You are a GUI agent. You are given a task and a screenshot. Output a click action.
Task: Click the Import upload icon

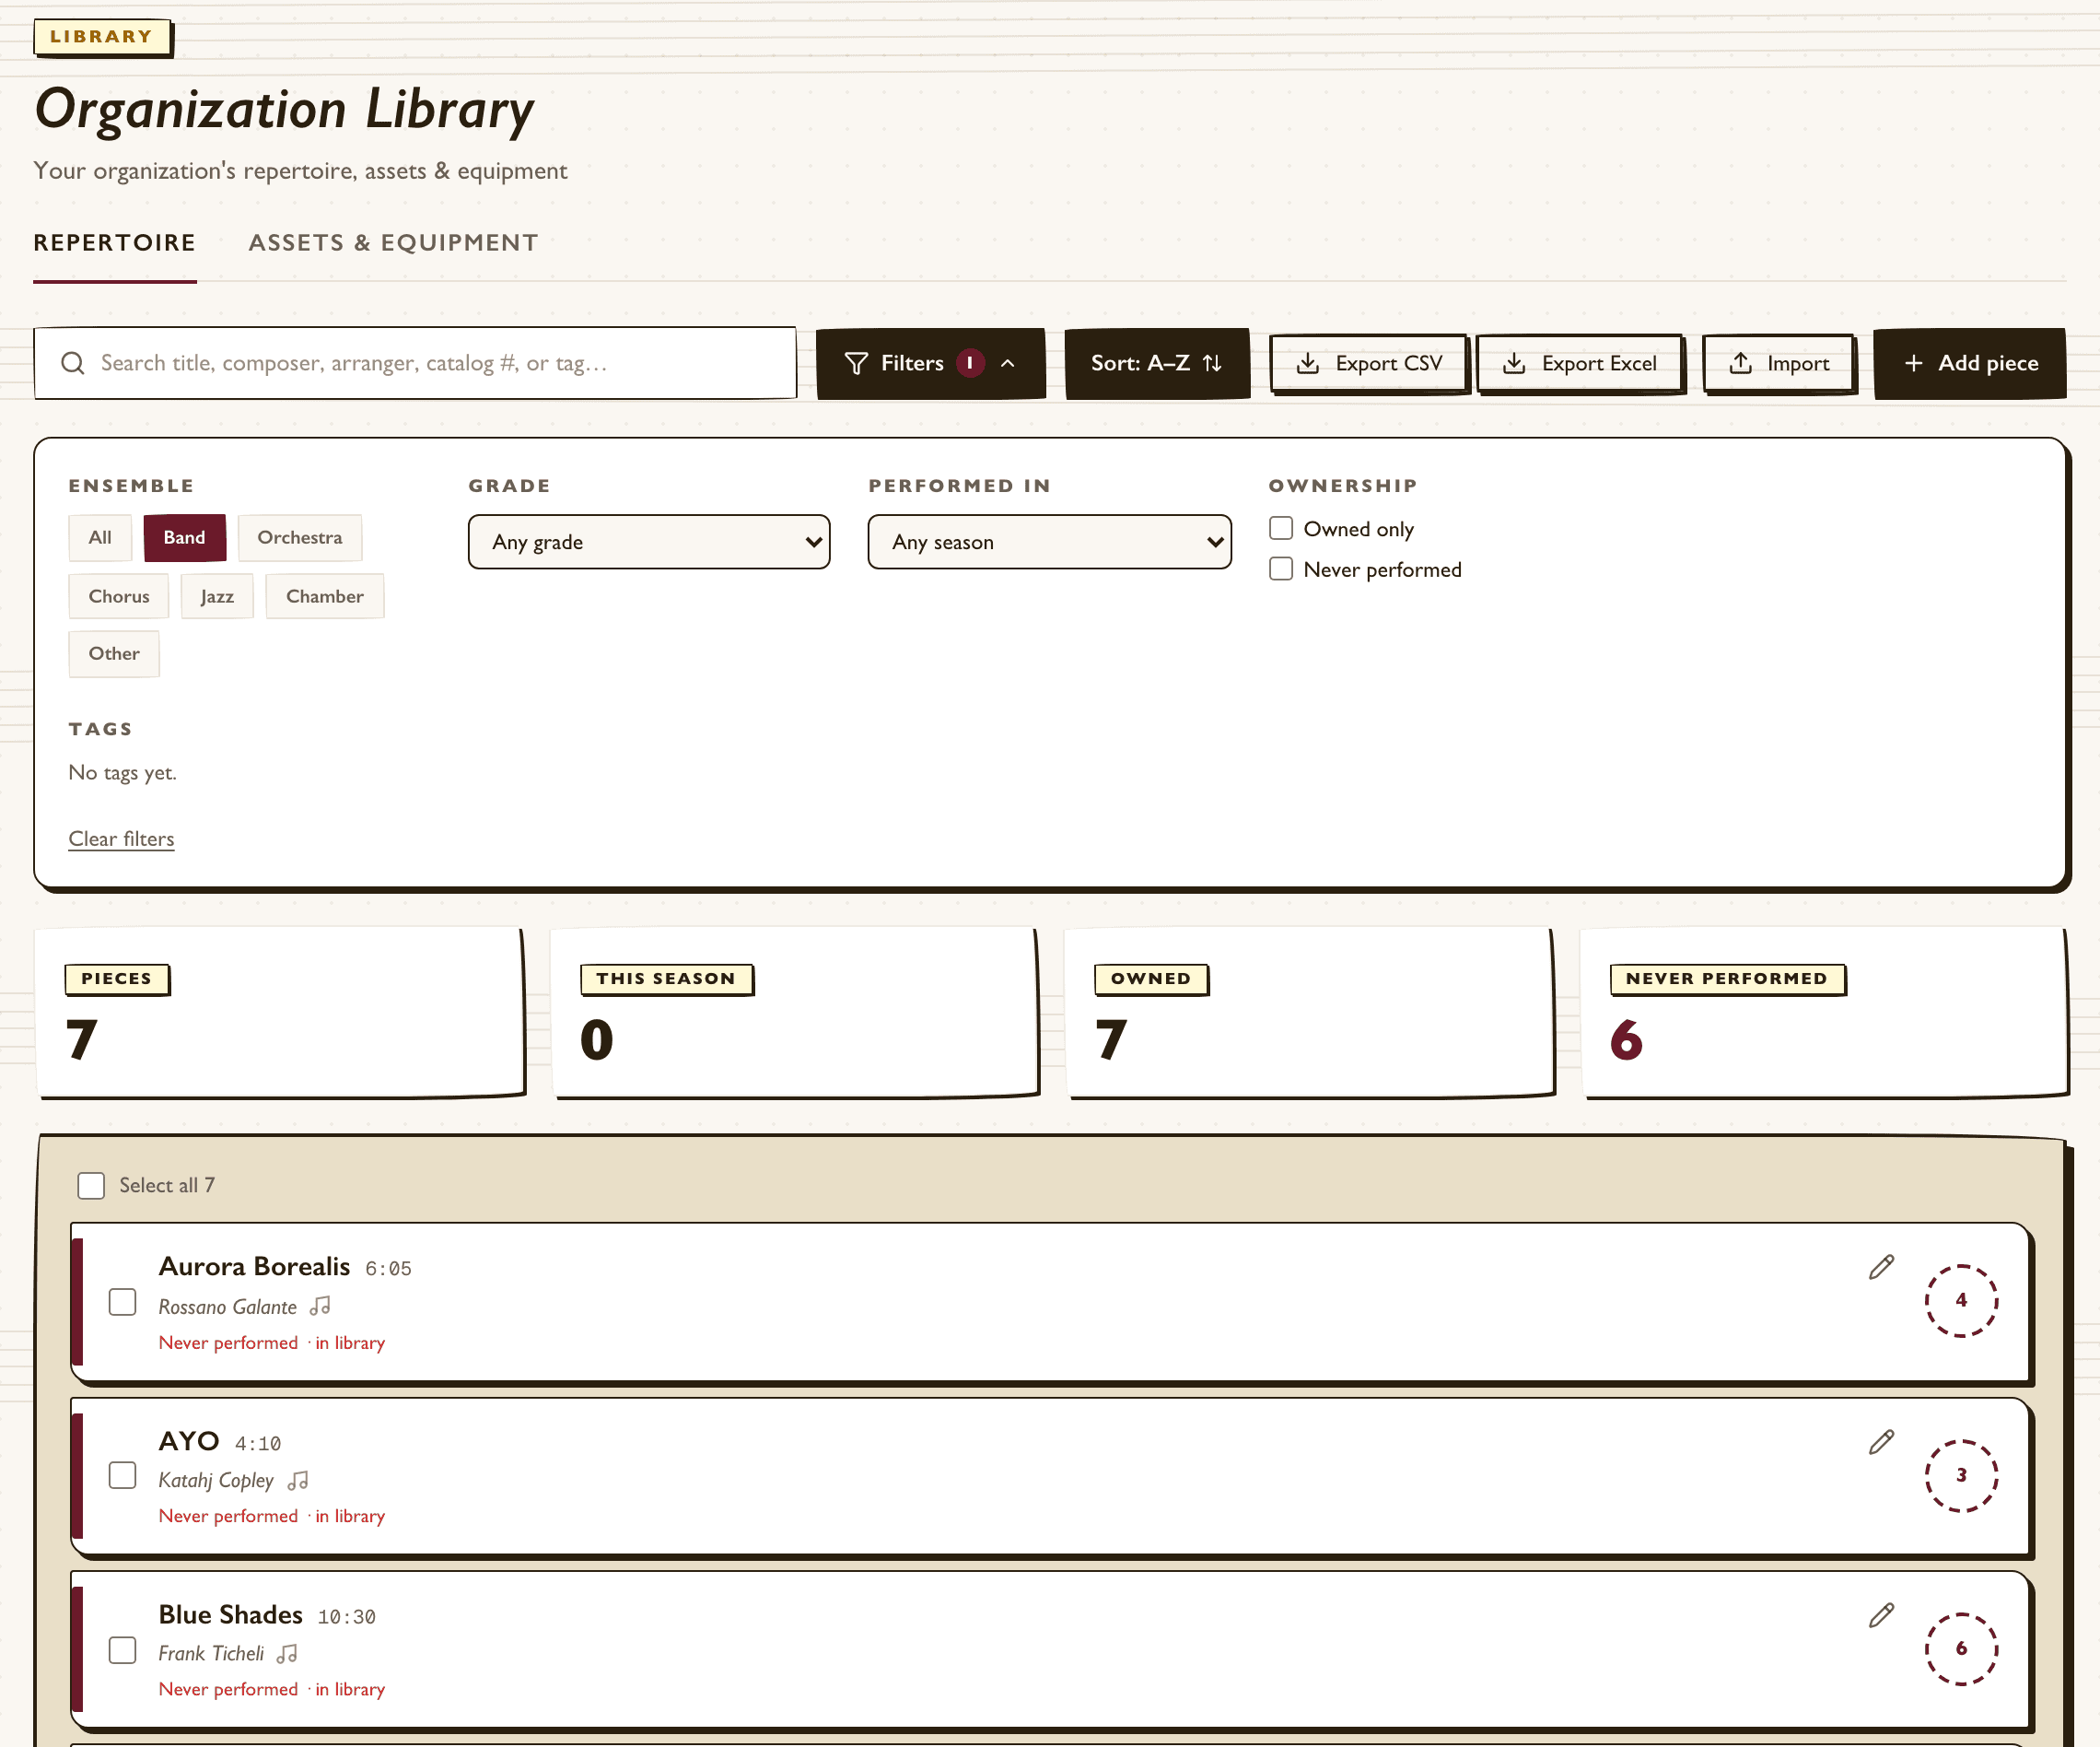click(1740, 363)
